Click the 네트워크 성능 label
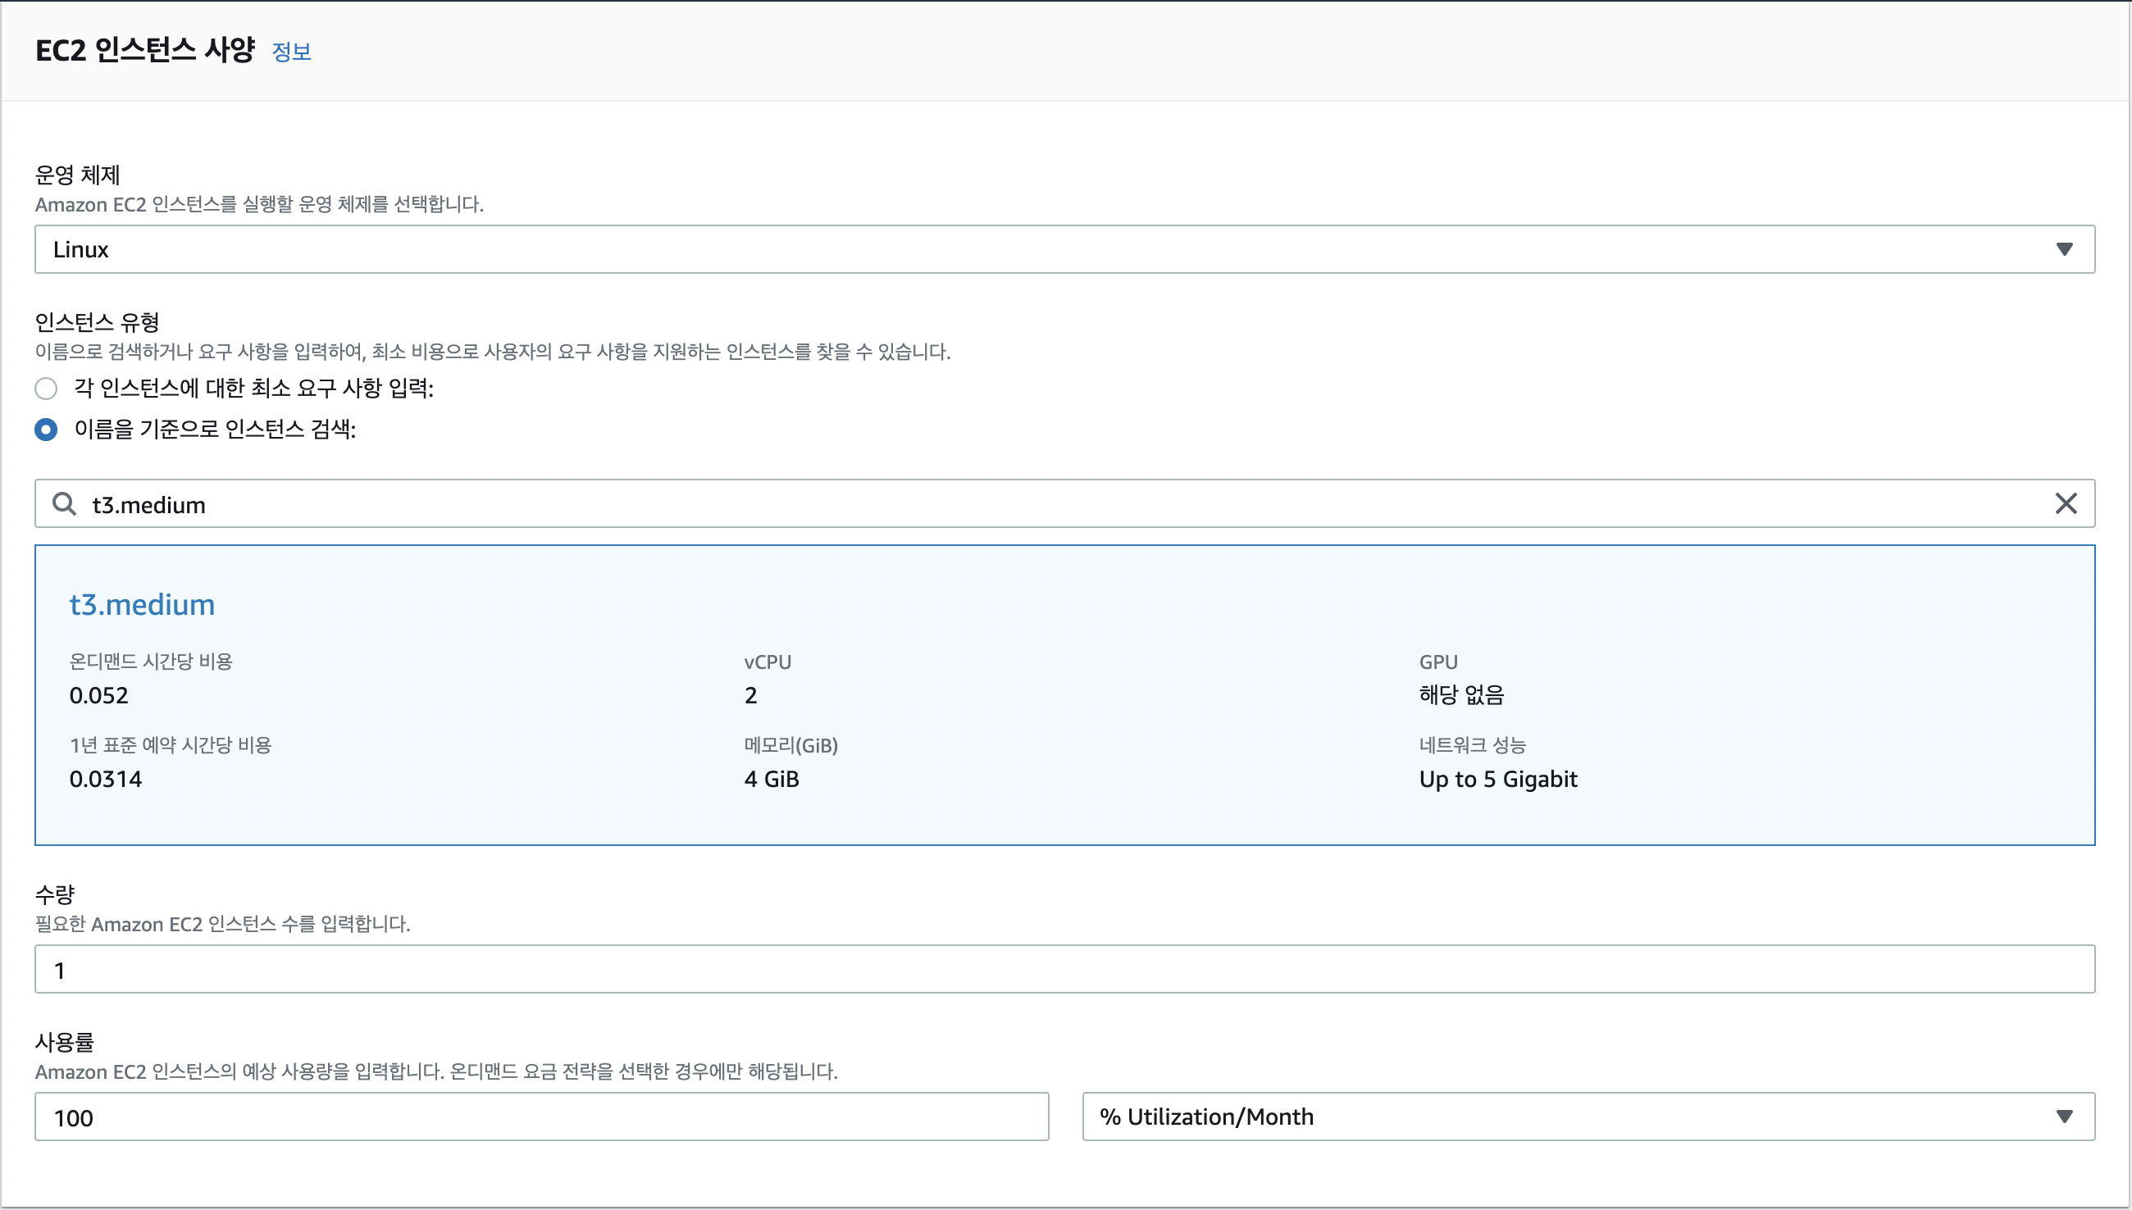Screen dimensions: 2132x1210 point(1472,745)
